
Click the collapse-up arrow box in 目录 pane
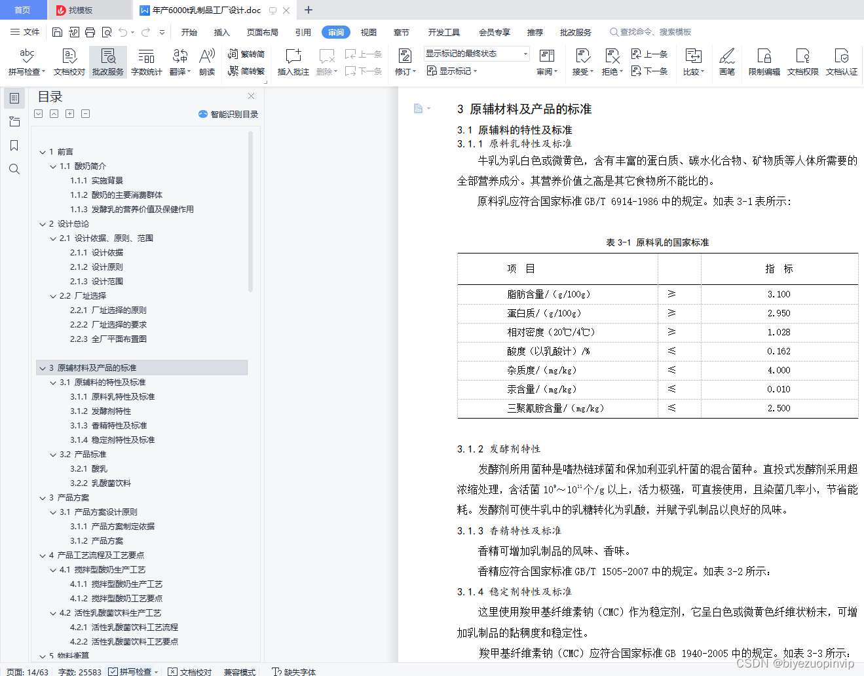pos(54,114)
